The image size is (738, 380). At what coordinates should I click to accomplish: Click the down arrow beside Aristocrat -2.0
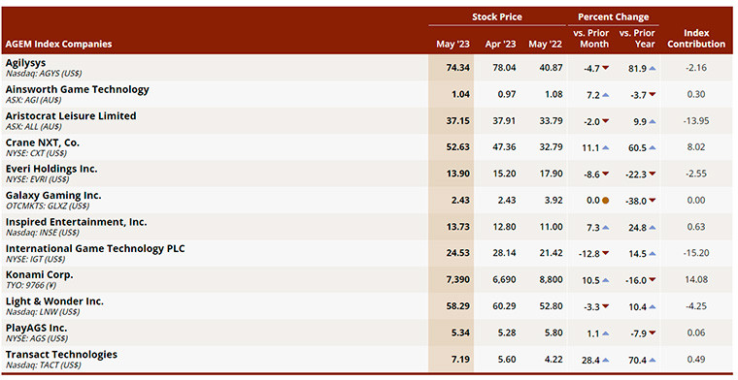[605, 121]
